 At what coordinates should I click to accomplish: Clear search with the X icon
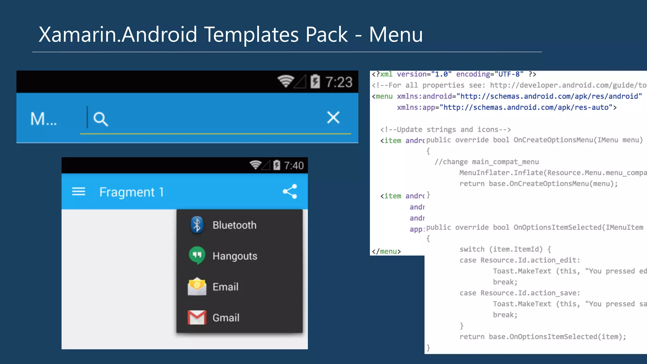click(333, 118)
